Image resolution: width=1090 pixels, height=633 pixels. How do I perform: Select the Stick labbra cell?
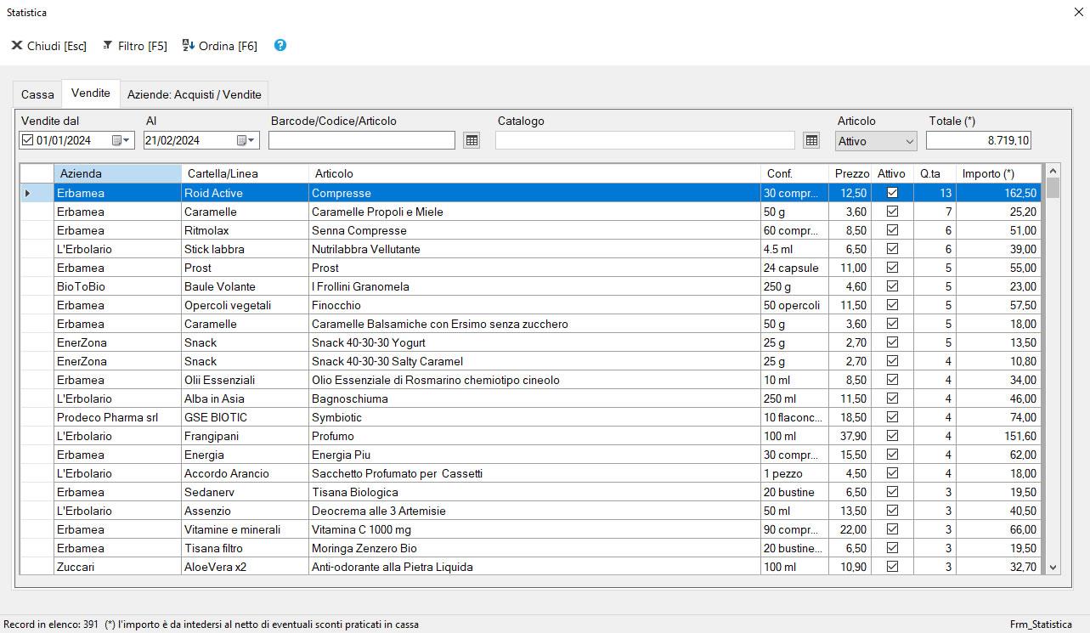tap(245, 249)
